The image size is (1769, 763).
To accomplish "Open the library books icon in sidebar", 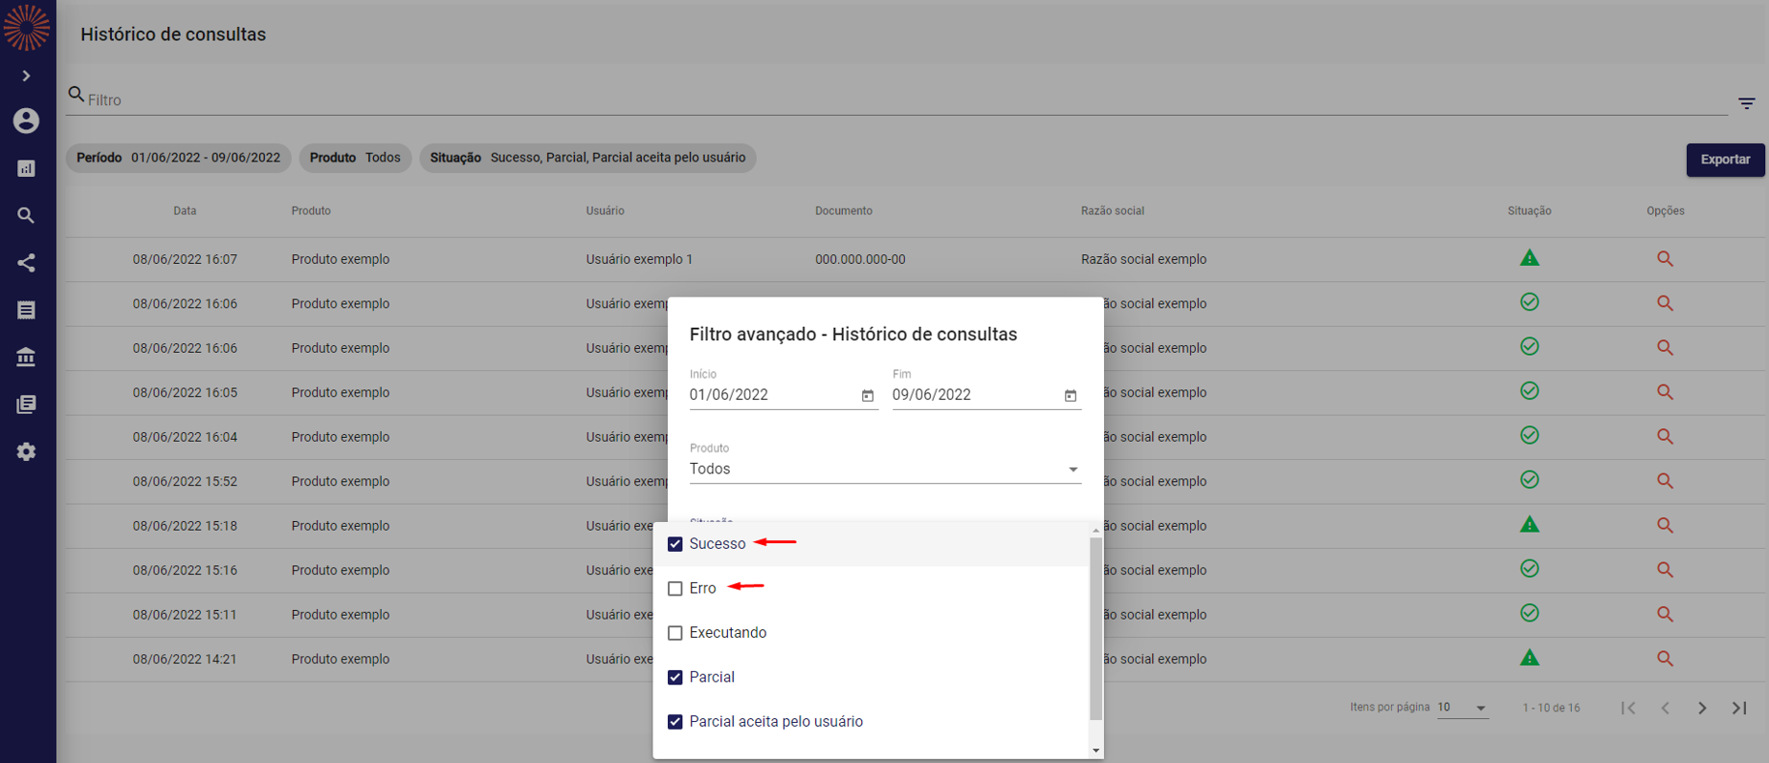I will click(26, 404).
